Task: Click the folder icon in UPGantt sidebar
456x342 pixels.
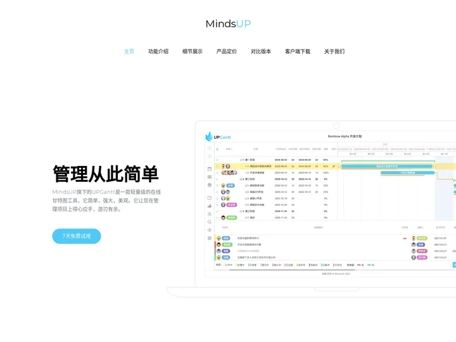Action: 210,198
